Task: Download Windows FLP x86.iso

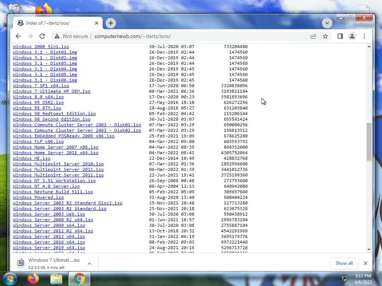Action: [x=38, y=142]
